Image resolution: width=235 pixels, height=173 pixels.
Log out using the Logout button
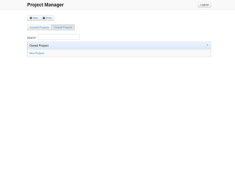[x=204, y=5]
